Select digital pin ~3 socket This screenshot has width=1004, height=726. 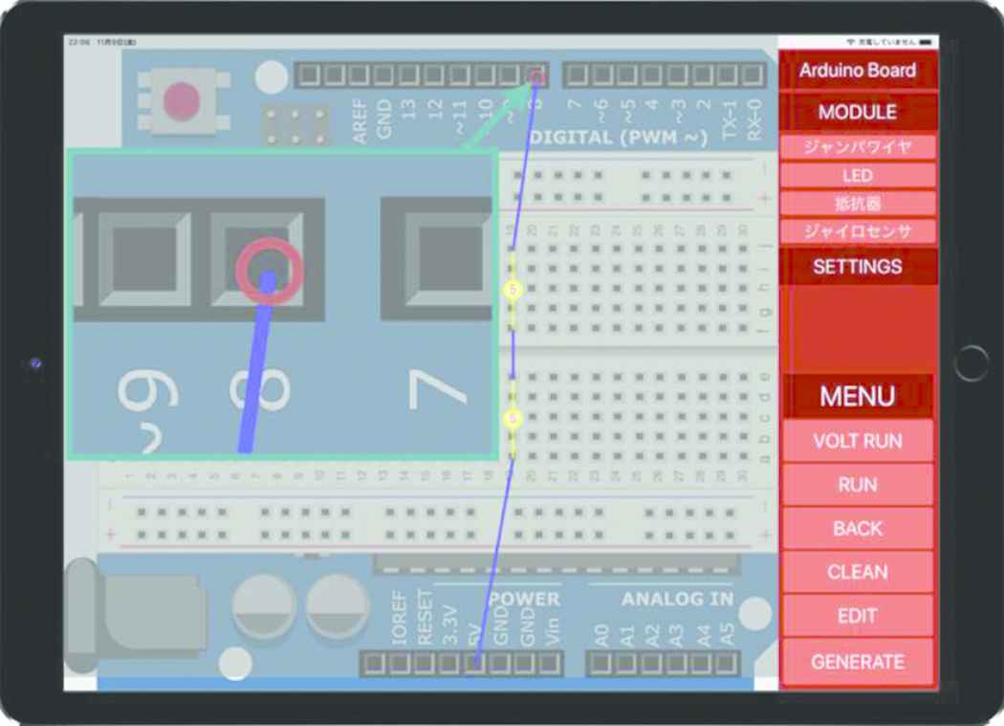pos(677,76)
